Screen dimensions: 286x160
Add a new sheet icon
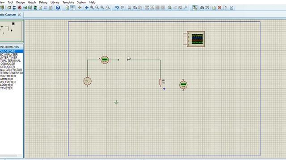pyautogui.click(x=214, y=8)
